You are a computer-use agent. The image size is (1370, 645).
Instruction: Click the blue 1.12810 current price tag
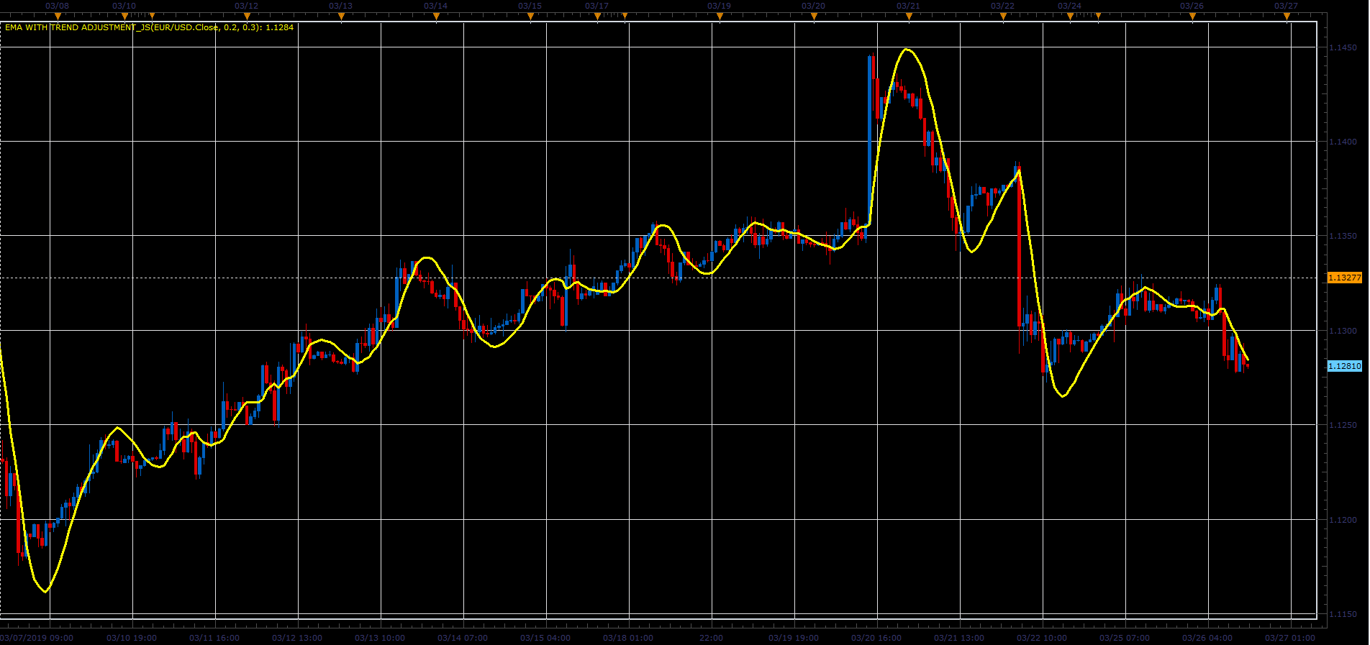coord(1345,366)
